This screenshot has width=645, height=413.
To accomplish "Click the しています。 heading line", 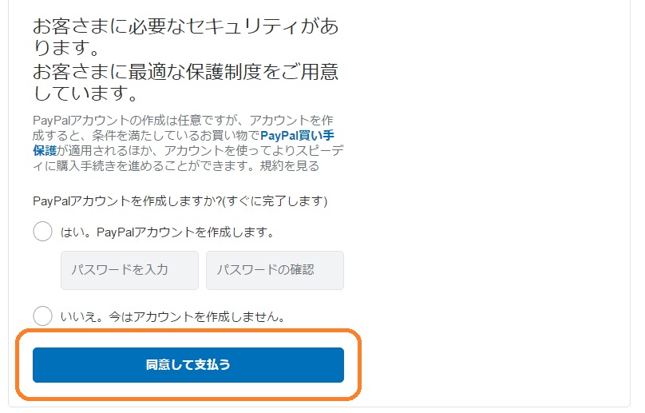I will click(x=85, y=93).
